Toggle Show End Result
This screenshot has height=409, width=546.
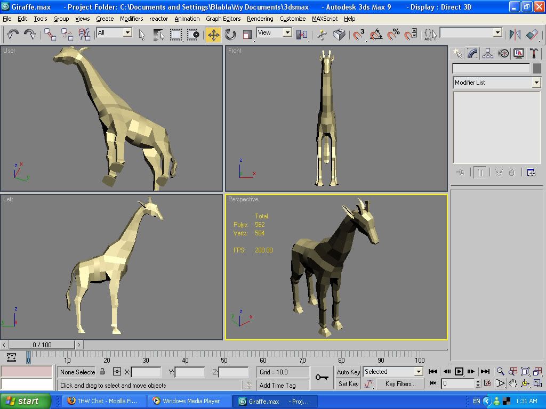click(x=479, y=172)
